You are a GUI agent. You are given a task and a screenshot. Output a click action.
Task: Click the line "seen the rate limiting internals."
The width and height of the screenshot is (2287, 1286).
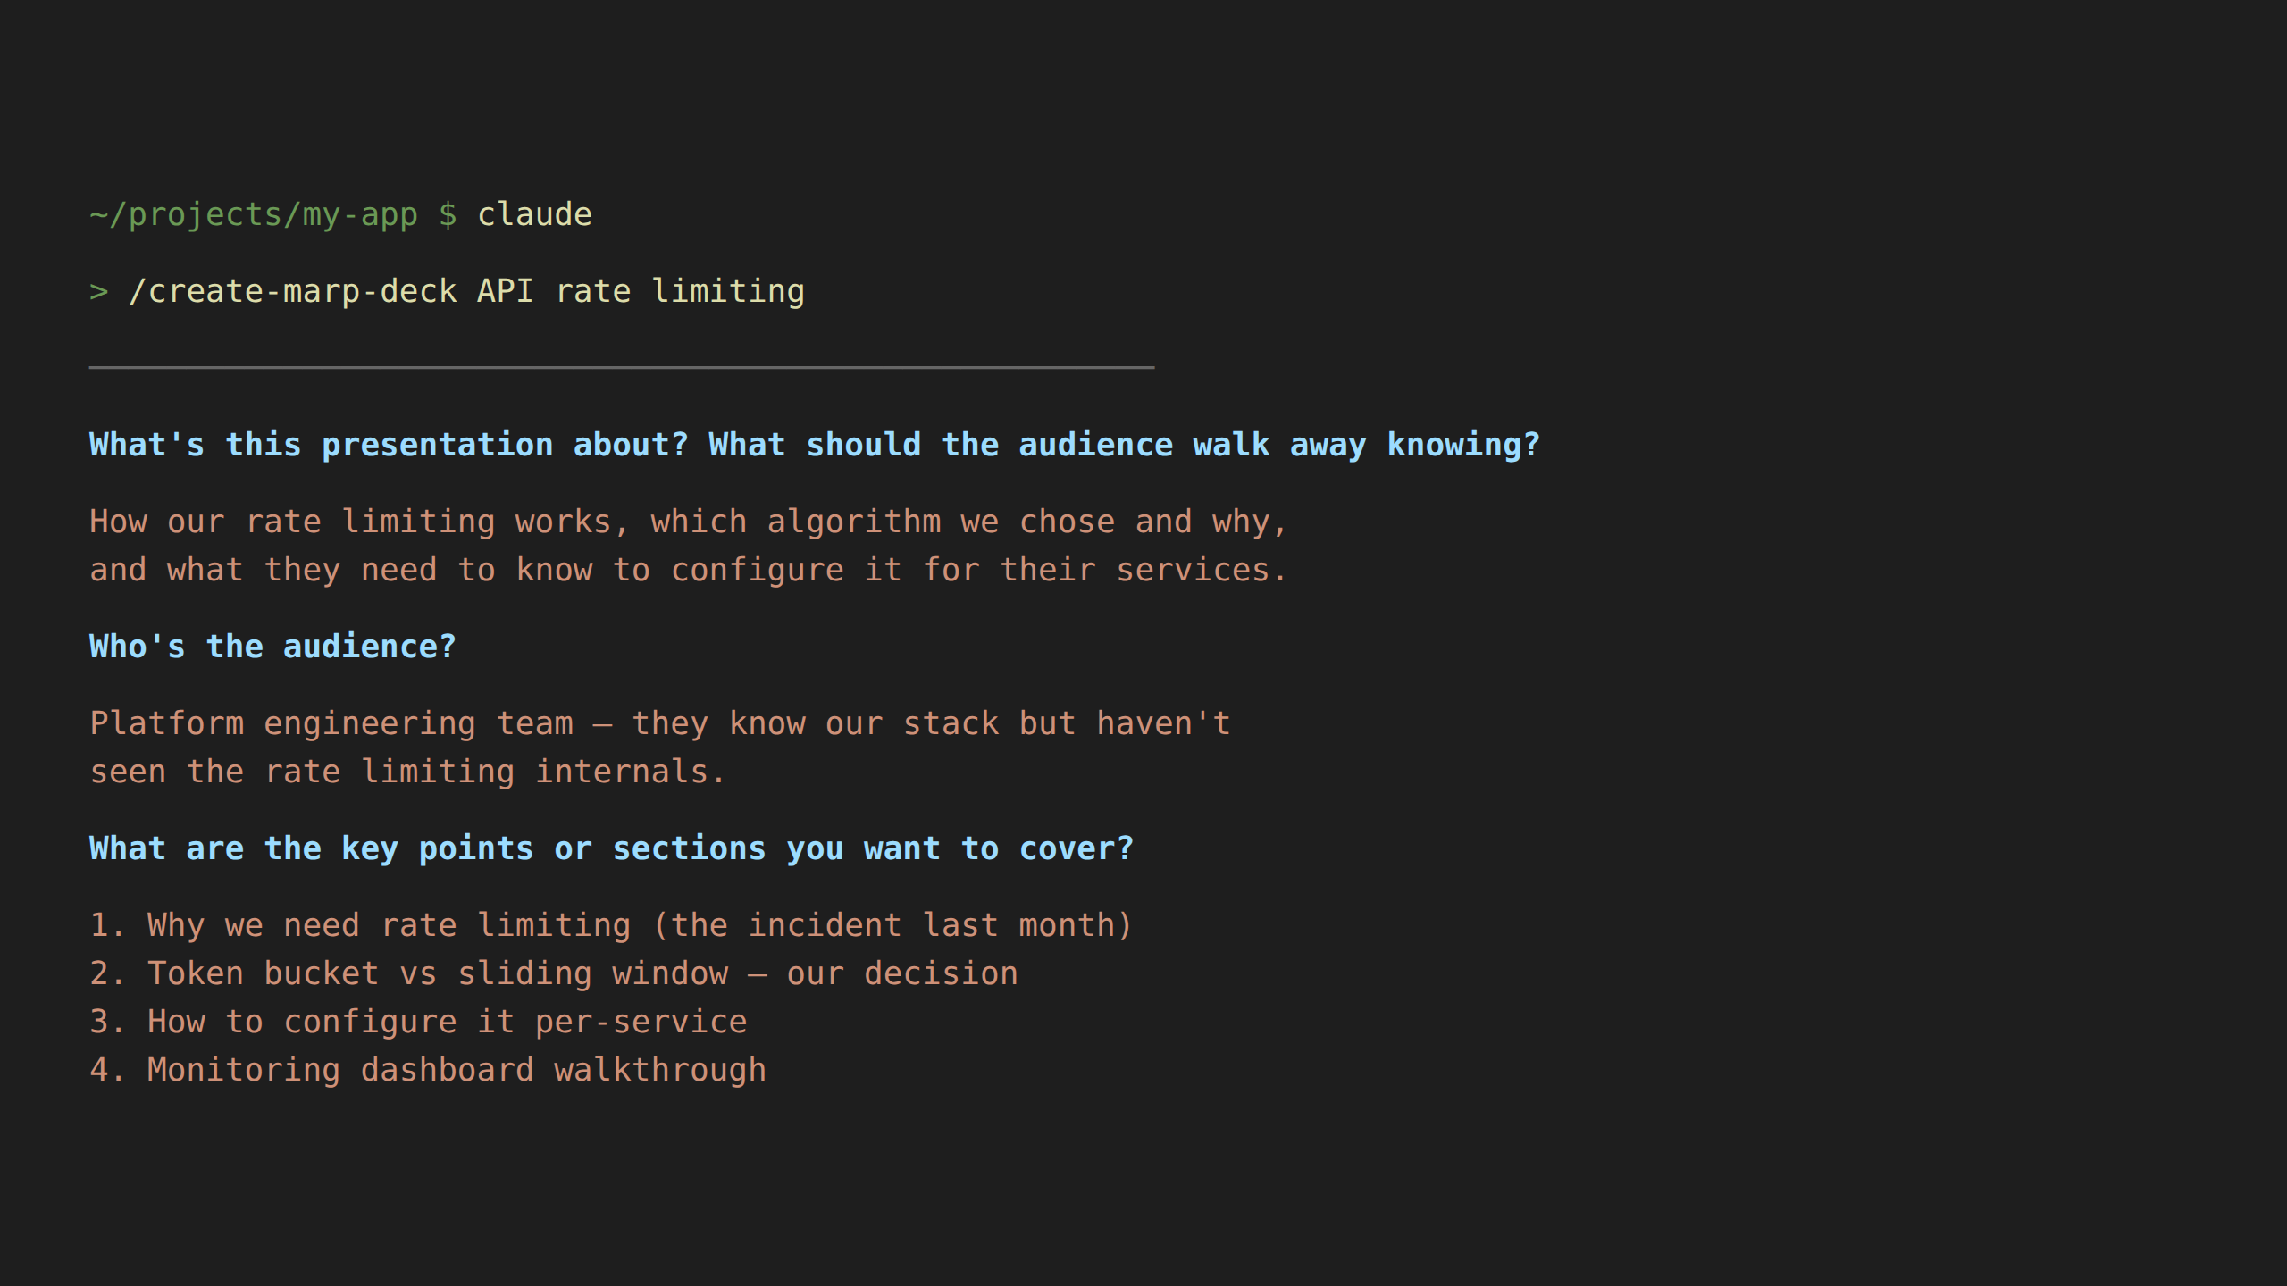tap(407, 772)
